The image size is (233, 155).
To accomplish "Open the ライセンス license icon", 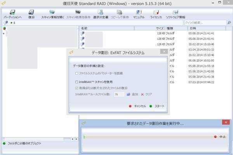I will [156, 12].
